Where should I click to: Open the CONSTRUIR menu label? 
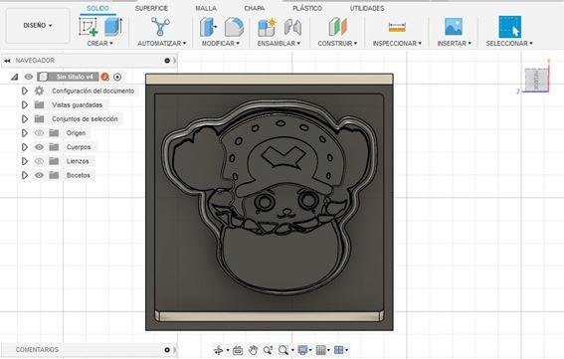pos(337,43)
